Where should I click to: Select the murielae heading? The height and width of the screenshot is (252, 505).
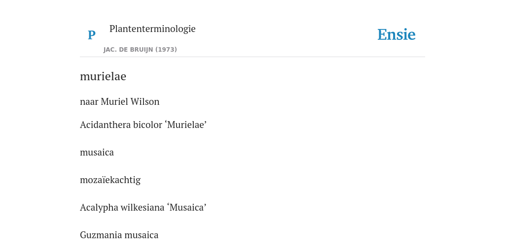(103, 76)
